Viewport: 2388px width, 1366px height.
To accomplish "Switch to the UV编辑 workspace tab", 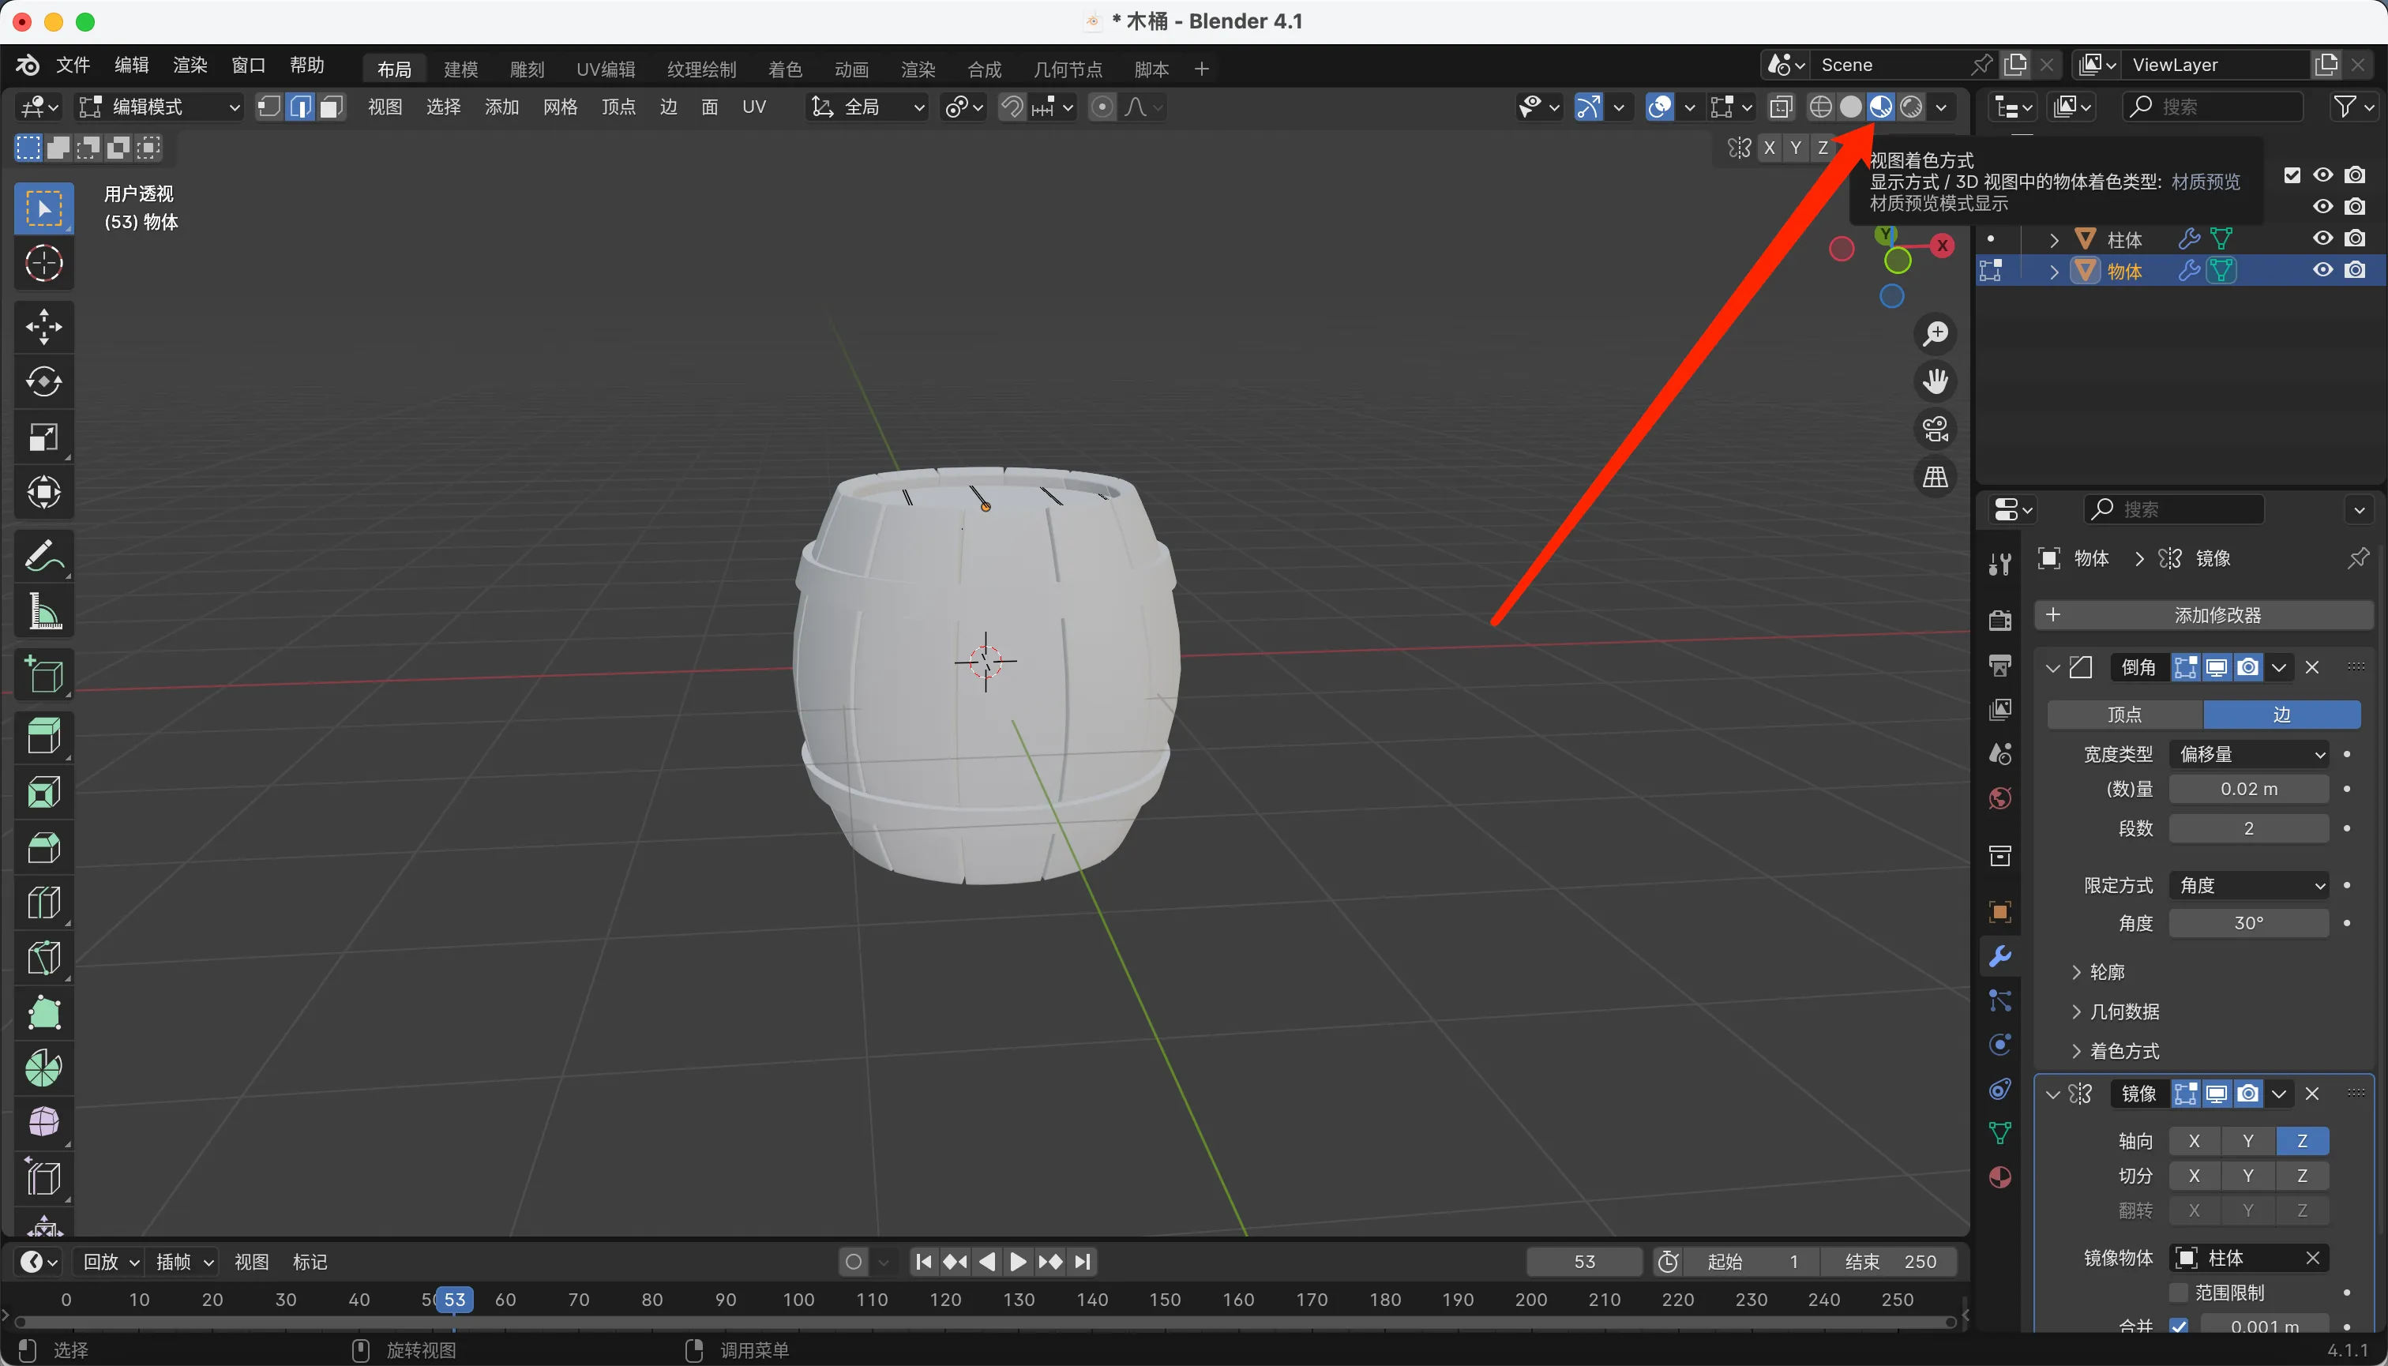I will (x=605, y=69).
